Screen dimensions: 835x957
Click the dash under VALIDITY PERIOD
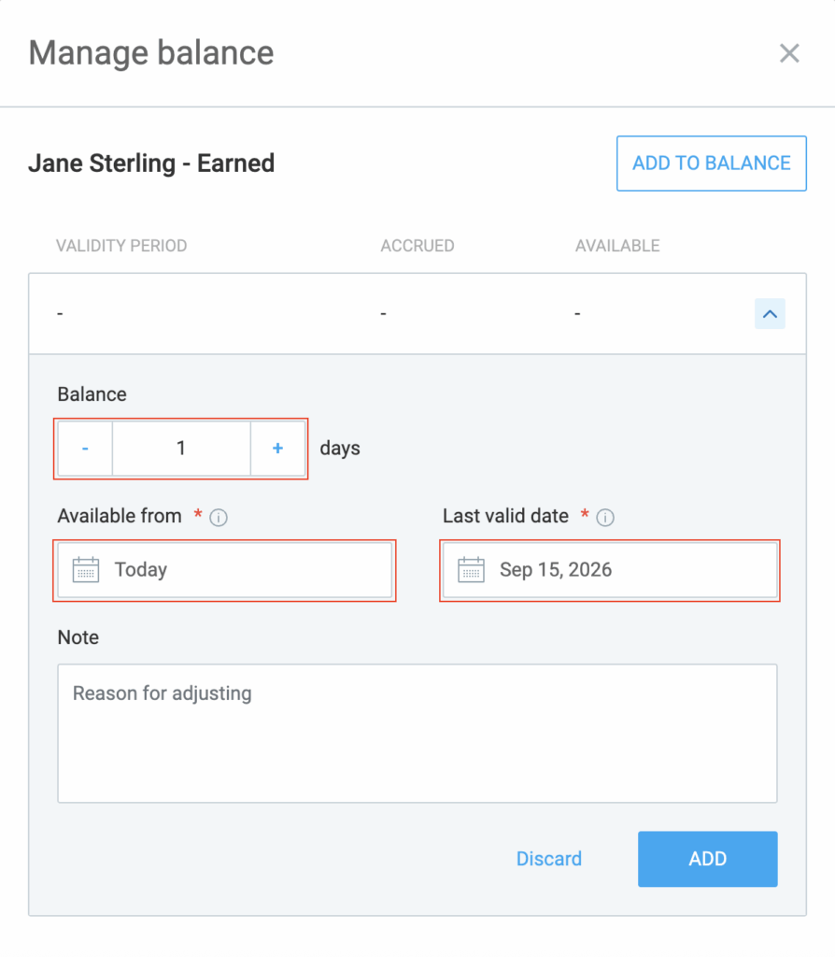pos(60,313)
